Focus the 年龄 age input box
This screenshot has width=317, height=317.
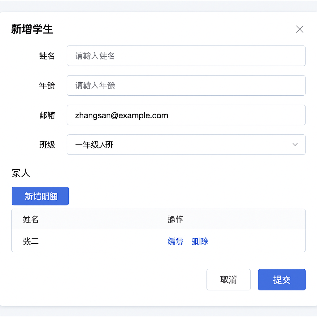pyautogui.click(x=186, y=85)
